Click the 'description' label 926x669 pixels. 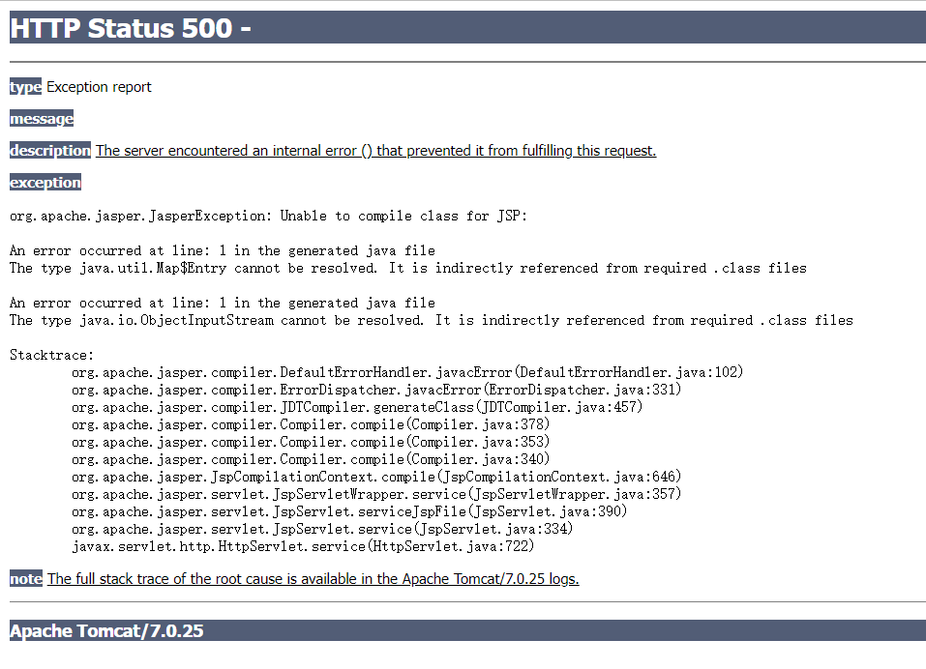pos(50,151)
